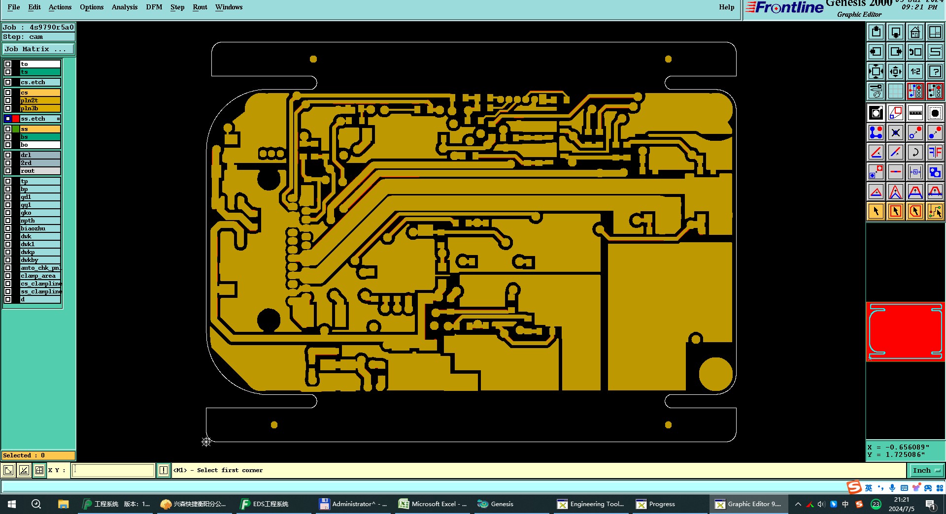Open the Edit menu
The height and width of the screenshot is (514, 946).
[34, 7]
